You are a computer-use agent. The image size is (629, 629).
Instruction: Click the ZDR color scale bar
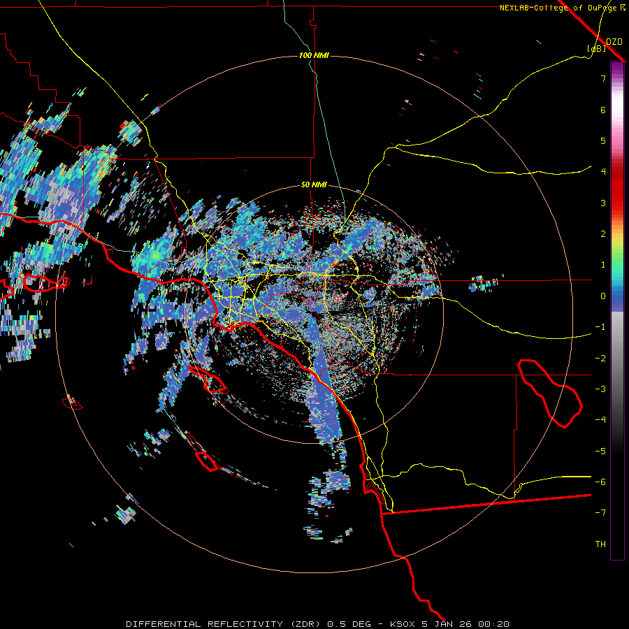[x=617, y=310]
